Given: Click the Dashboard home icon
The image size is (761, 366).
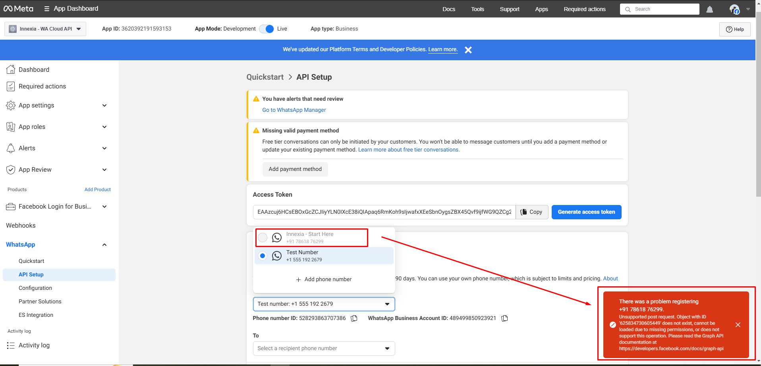Looking at the screenshot, I should click(x=11, y=69).
